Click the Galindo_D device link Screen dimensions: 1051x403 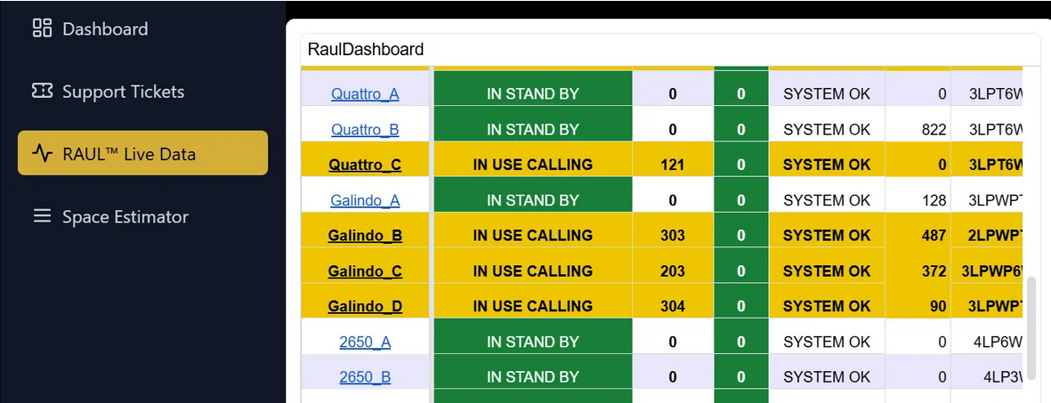click(365, 307)
